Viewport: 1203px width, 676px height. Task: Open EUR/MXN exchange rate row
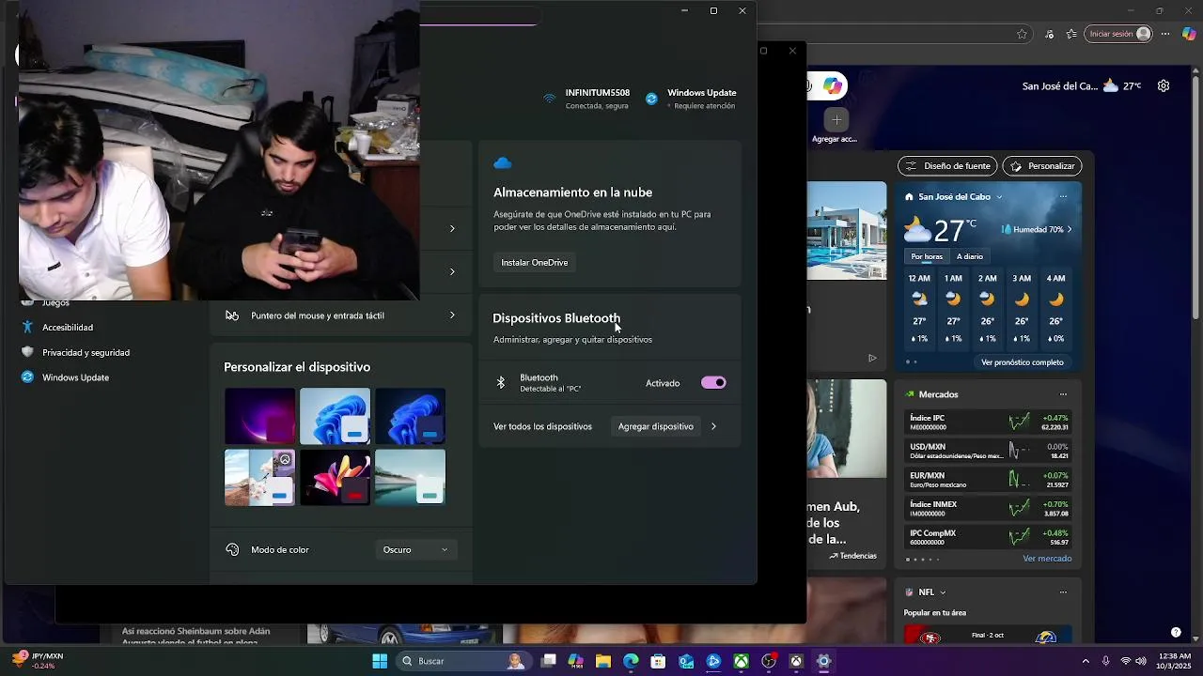989,480
